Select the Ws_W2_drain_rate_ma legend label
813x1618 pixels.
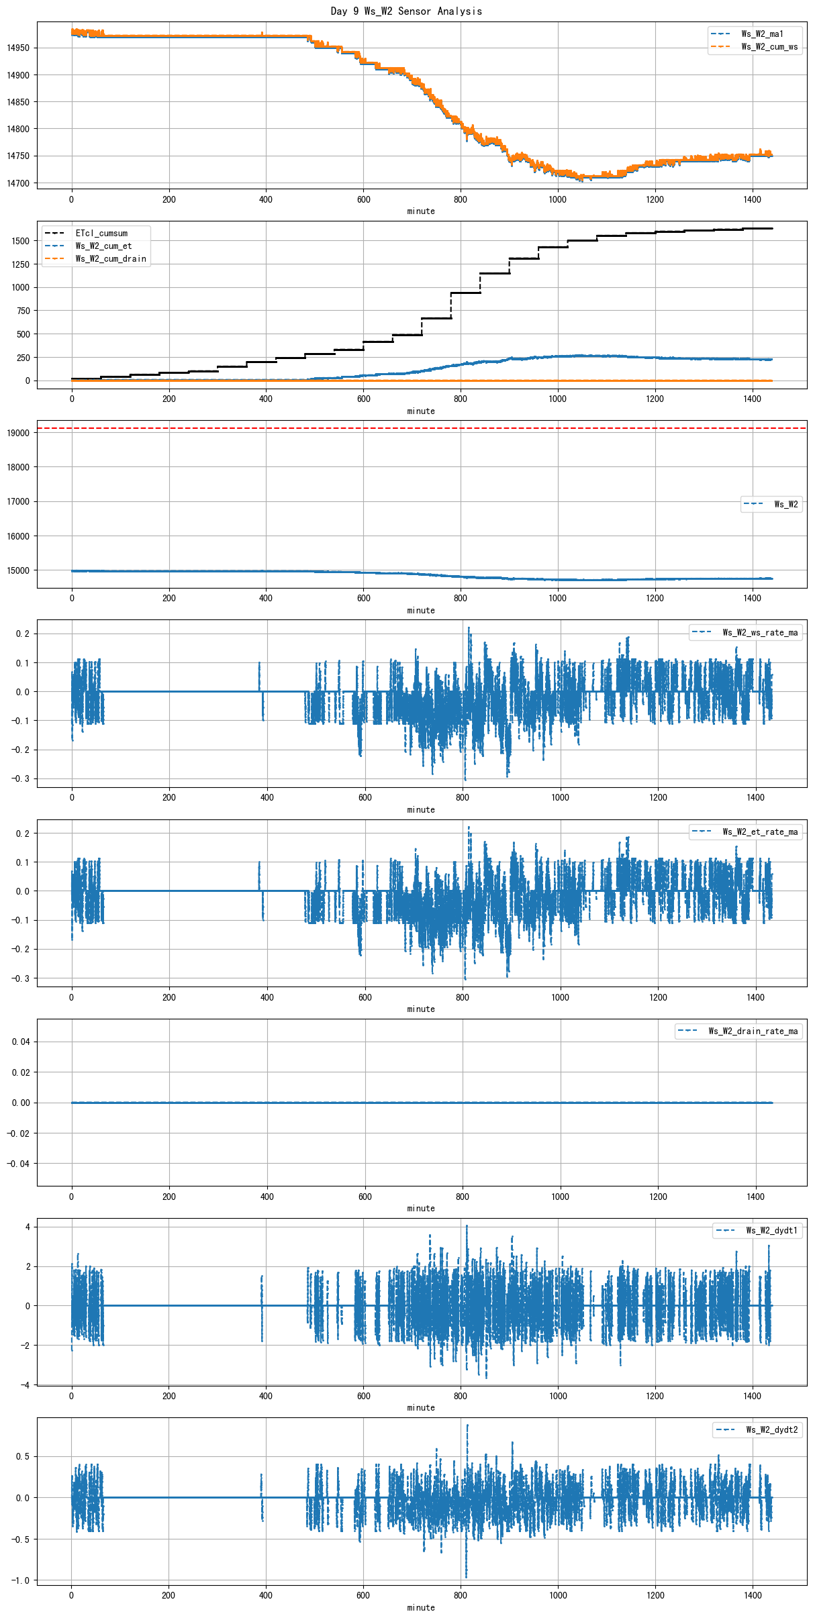[x=753, y=1031]
